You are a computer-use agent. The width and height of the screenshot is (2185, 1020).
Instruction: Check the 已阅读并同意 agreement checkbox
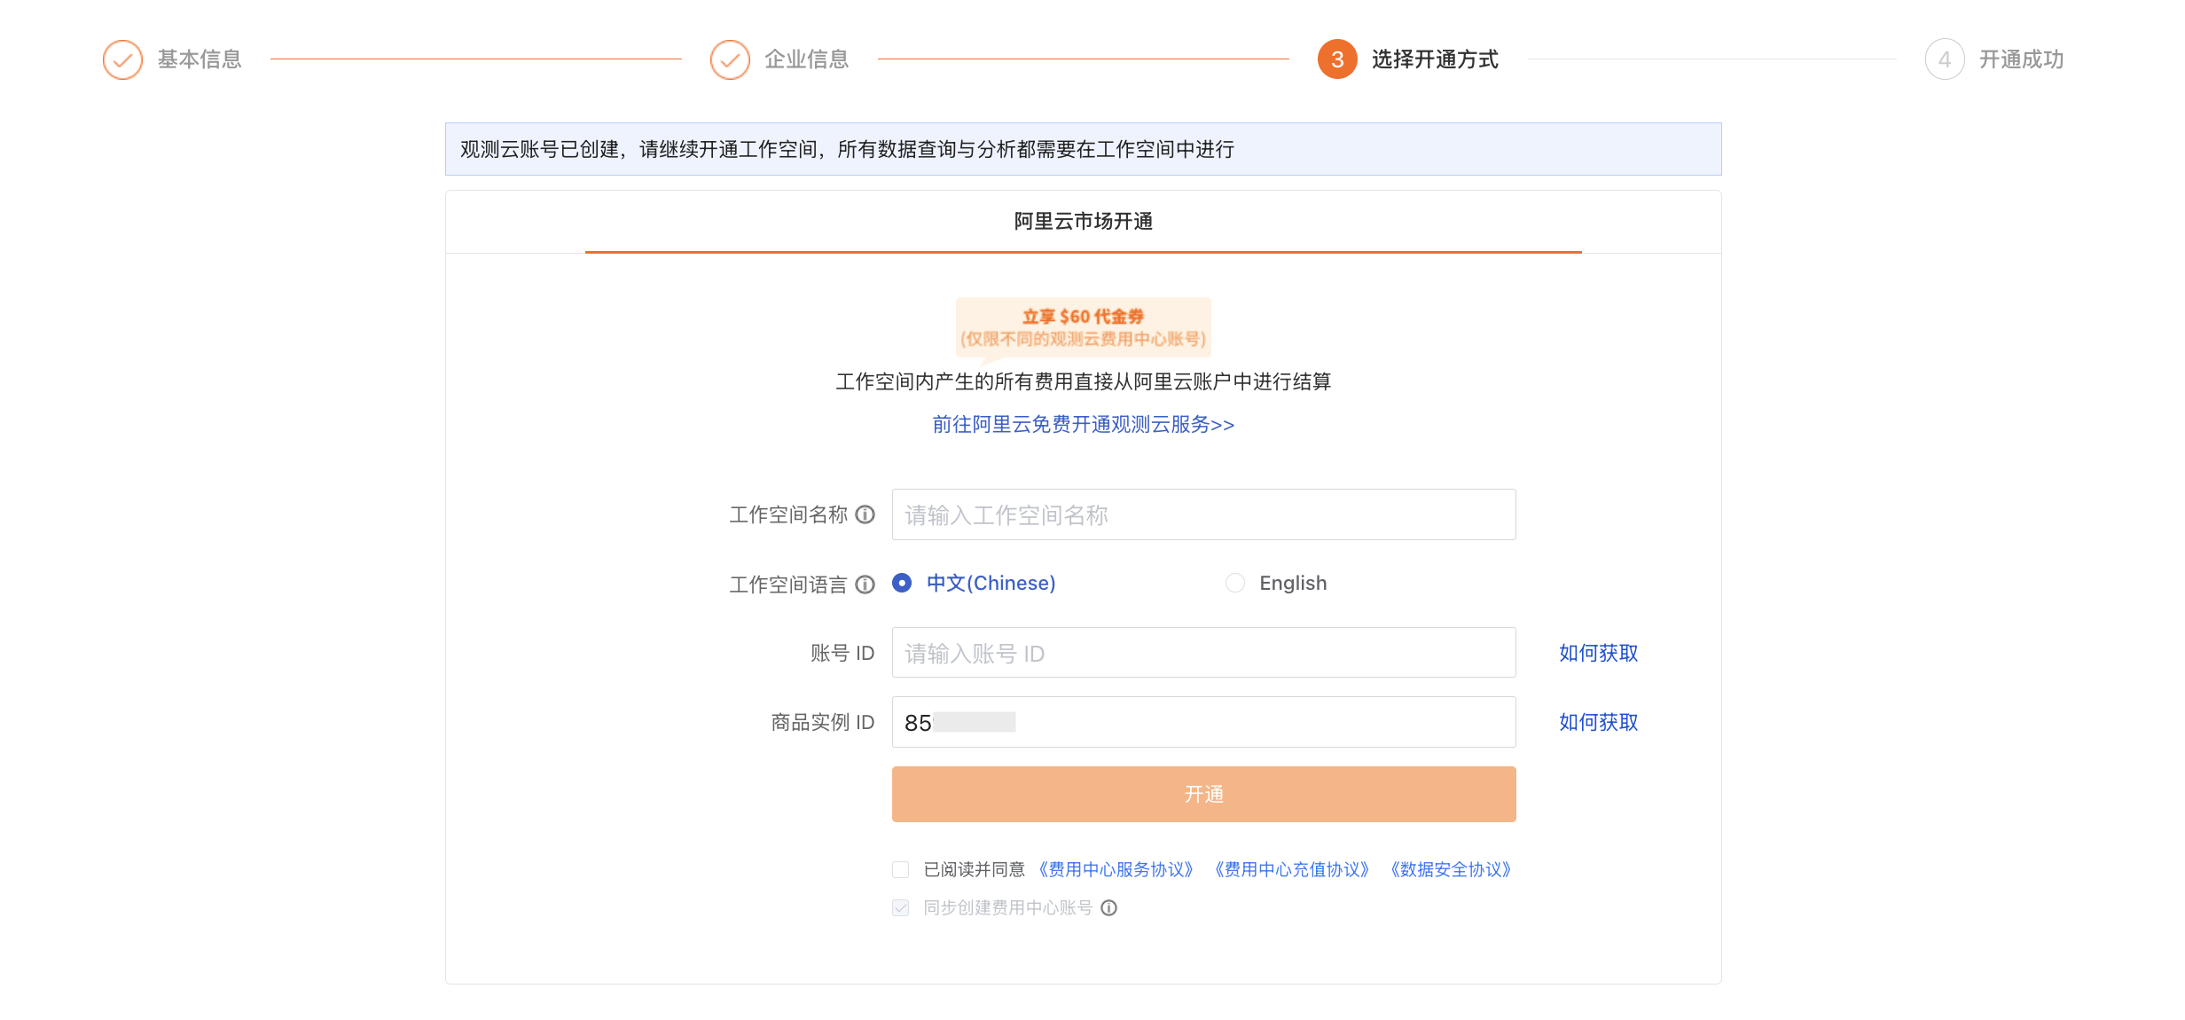pos(901,869)
